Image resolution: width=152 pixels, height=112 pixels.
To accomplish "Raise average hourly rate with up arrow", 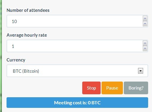I will 145,43.
